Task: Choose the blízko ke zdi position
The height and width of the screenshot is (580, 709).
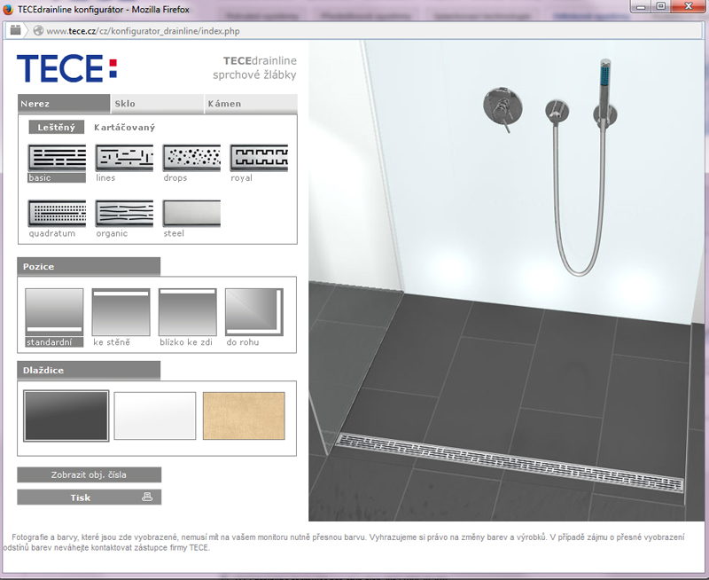Action: point(187,312)
